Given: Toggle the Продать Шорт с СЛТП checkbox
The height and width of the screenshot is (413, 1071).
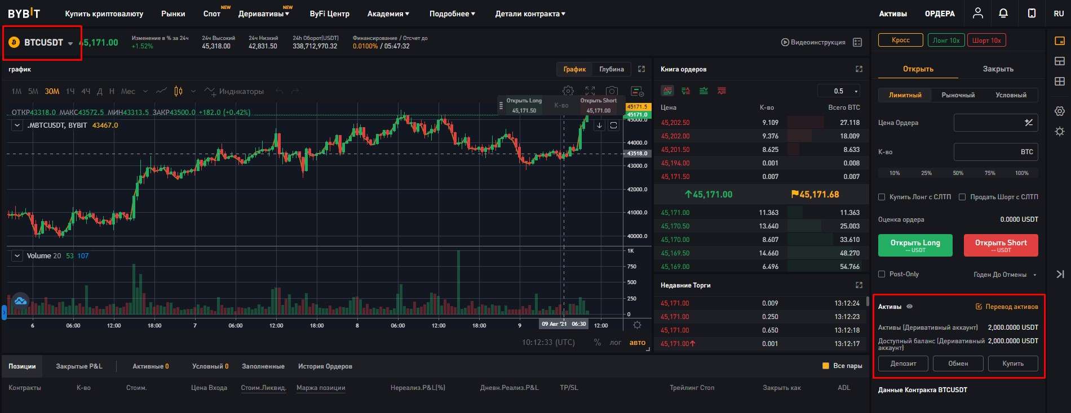Looking at the screenshot, I should pyautogui.click(x=962, y=197).
